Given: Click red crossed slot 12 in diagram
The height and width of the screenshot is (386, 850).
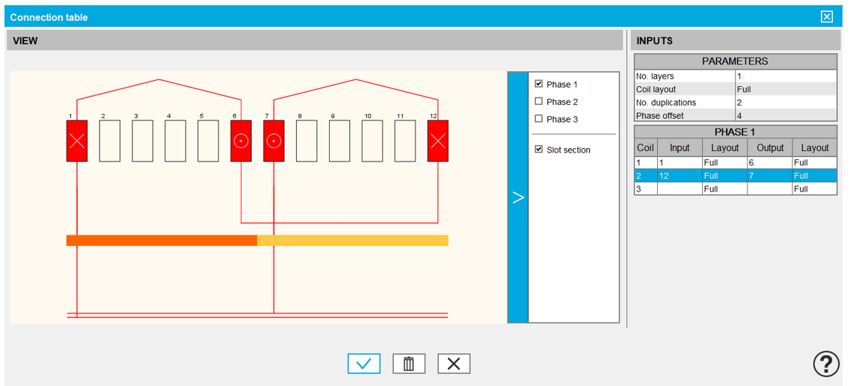Looking at the screenshot, I should (437, 141).
